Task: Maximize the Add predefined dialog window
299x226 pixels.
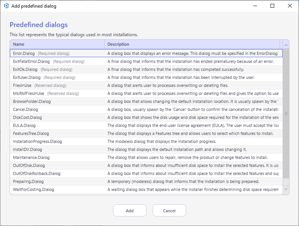Action: 272,6
